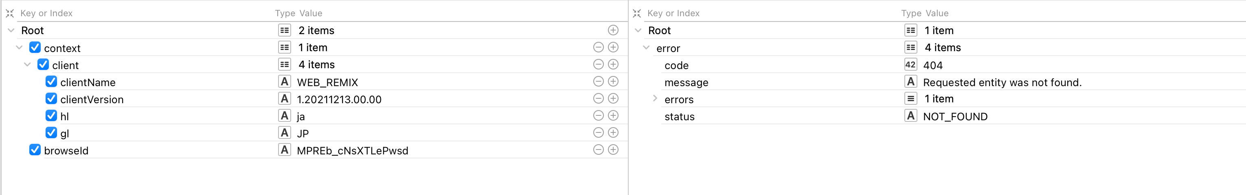
Task: Click the collapse-all icon in right panel header
Action: [636, 13]
